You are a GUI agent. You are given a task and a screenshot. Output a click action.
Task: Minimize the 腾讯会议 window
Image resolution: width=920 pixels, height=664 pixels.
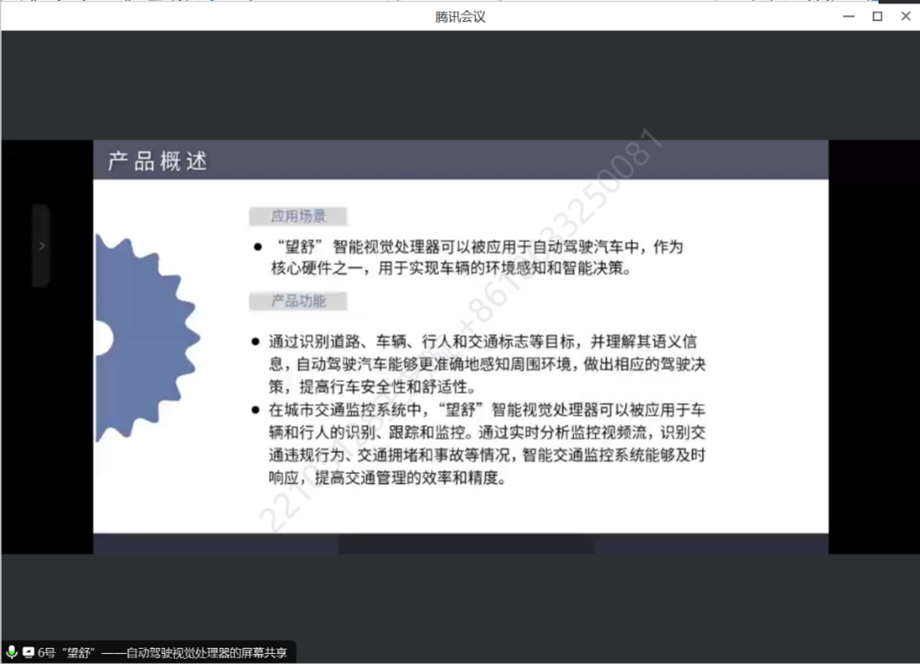[x=848, y=16]
